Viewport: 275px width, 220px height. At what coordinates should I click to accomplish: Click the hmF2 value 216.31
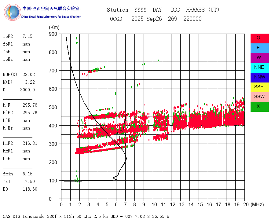pyautogui.click(x=30, y=143)
